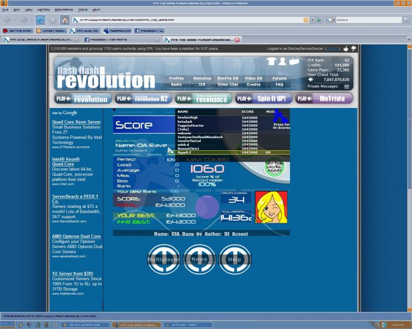Click the T-shirt icon in FFR header
The image size is (412, 329).
tap(271, 61)
